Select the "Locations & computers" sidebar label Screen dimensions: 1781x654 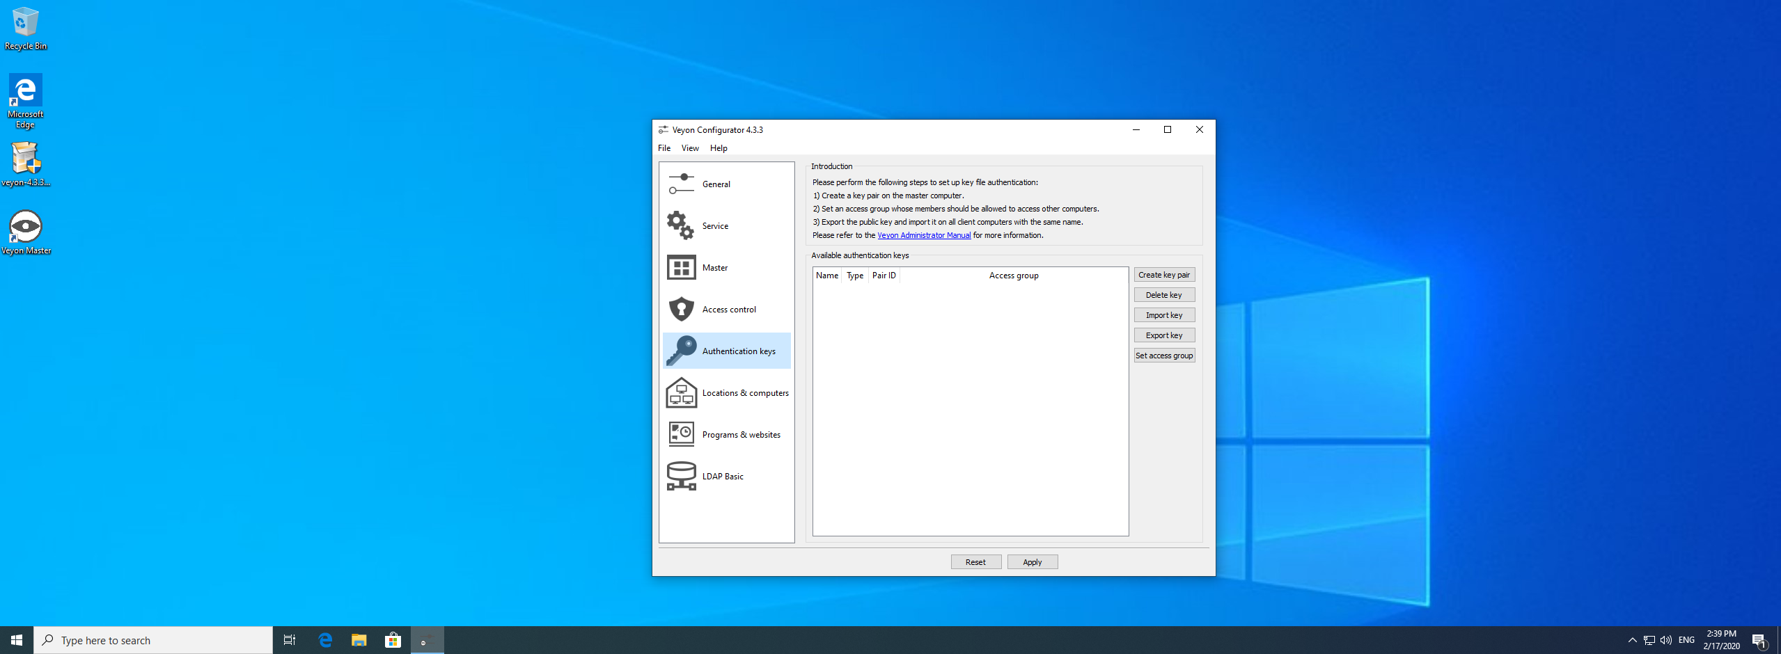point(746,393)
